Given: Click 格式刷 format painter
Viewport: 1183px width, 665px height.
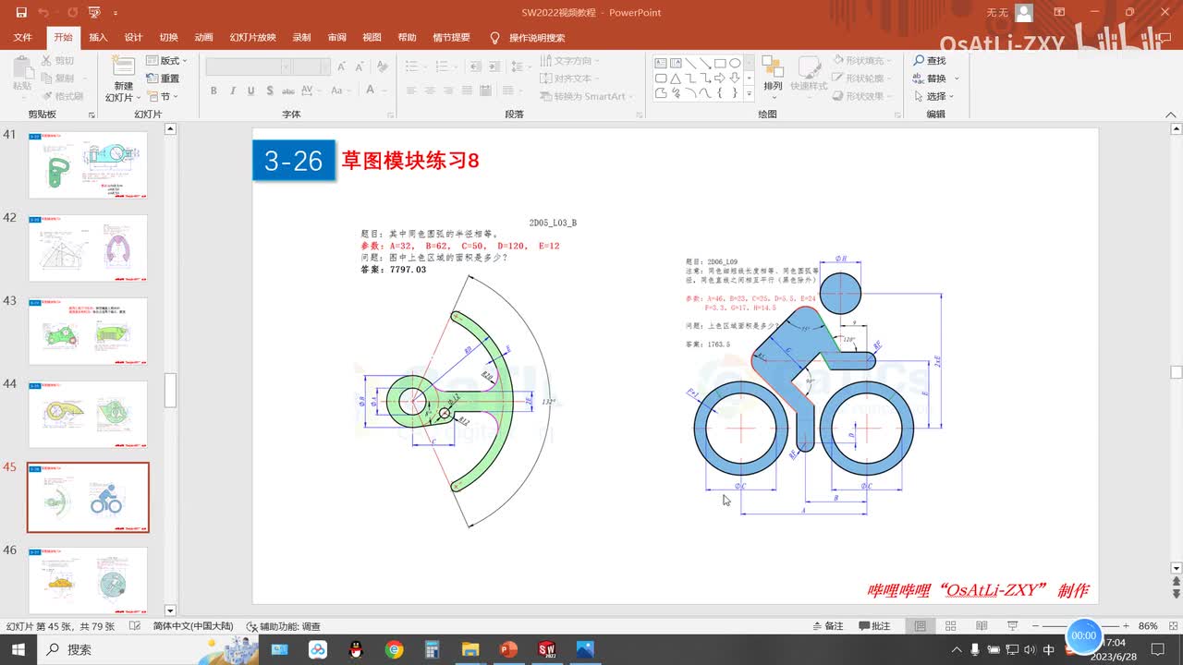Looking at the screenshot, I should click(63, 96).
